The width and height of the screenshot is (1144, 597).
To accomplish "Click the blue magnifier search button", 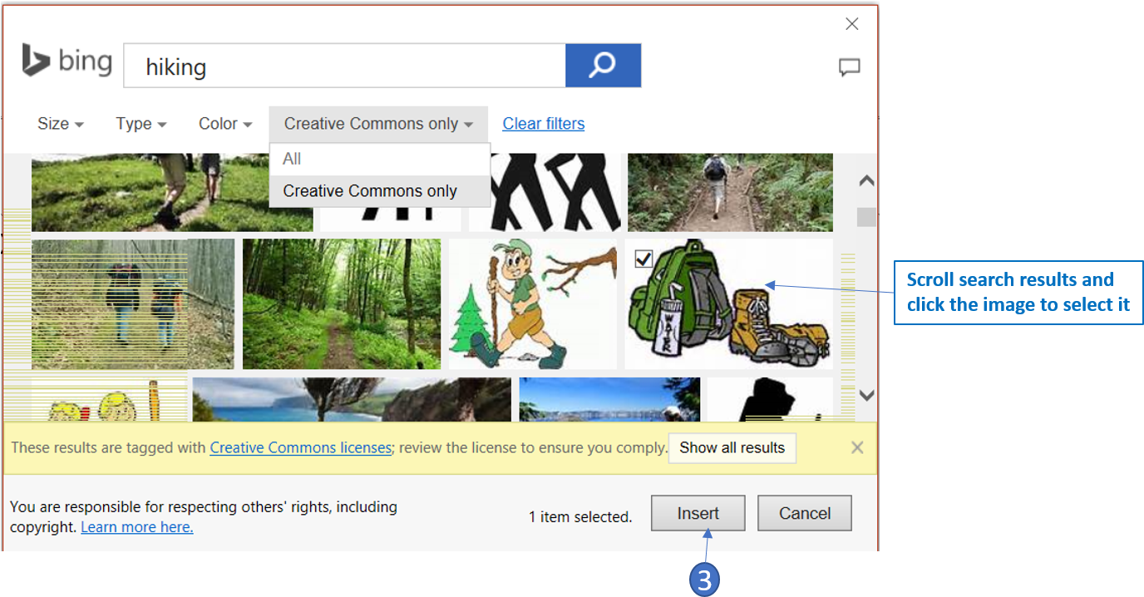I will [x=603, y=66].
